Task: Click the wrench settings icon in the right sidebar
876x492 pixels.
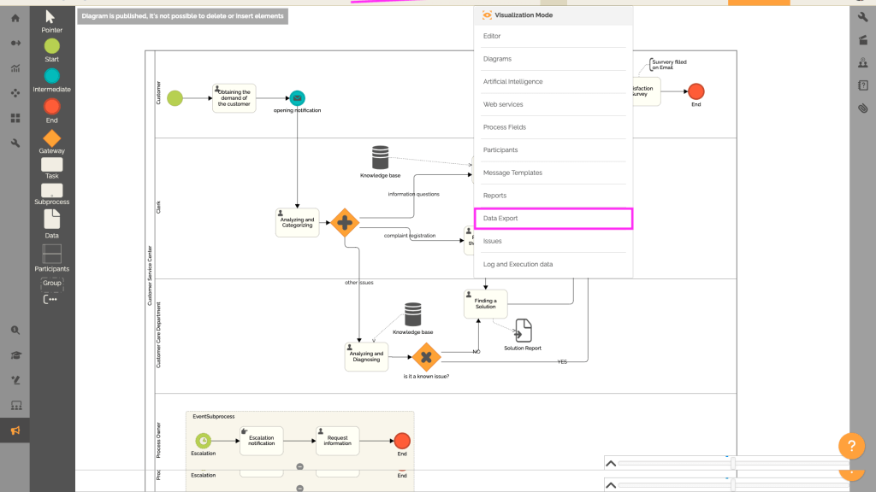Action: pyautogui.click(x=863, y=16)
